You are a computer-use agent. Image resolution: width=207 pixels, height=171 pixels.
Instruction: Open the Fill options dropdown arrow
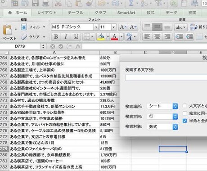click(x=44, y=27)
